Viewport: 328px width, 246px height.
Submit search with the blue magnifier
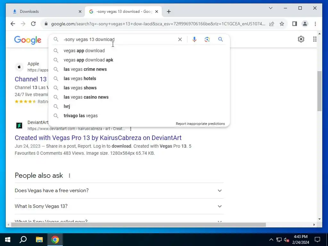[x=220, y=39]
